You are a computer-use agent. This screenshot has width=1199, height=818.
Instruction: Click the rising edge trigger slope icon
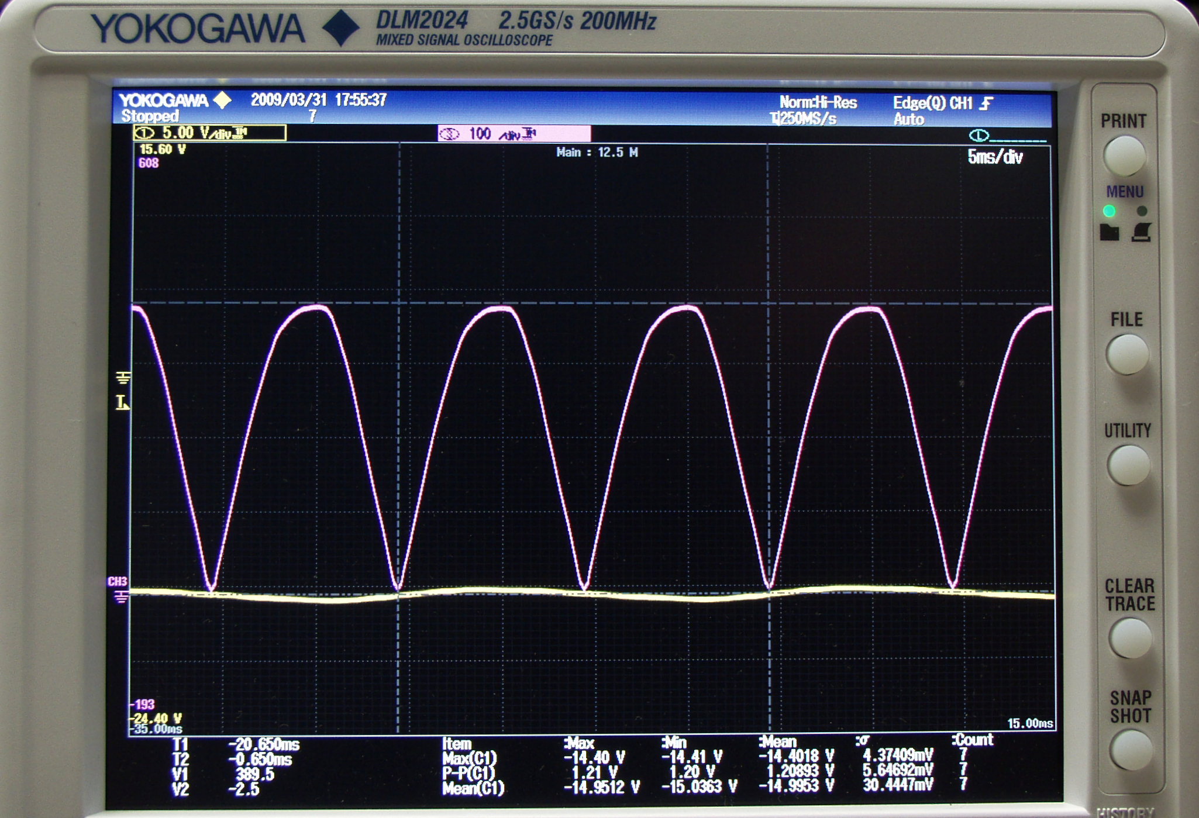pos(986,103)
